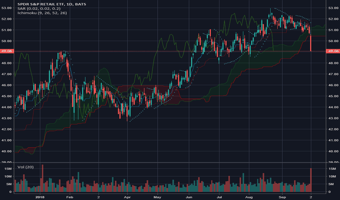
Task: Click the 41.00 label on left price axis
Action: pyautogui.click(x=7, y=140)
